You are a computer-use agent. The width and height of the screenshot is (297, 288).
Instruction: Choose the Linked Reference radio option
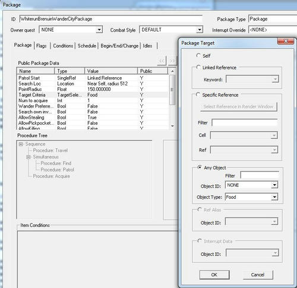click(198, 67)
